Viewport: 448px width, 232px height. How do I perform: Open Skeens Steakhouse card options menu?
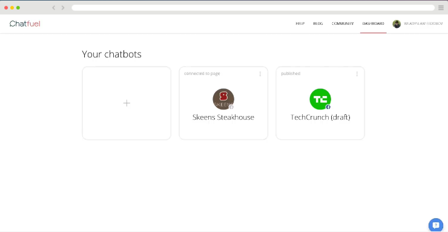(x=260, y=74)
